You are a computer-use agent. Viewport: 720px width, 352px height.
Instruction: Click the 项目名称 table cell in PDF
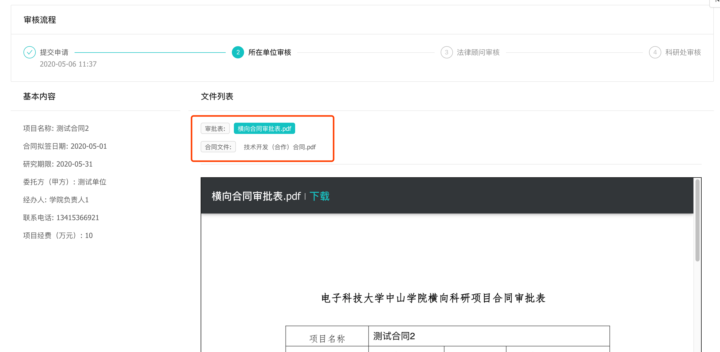tap(327, 336)
